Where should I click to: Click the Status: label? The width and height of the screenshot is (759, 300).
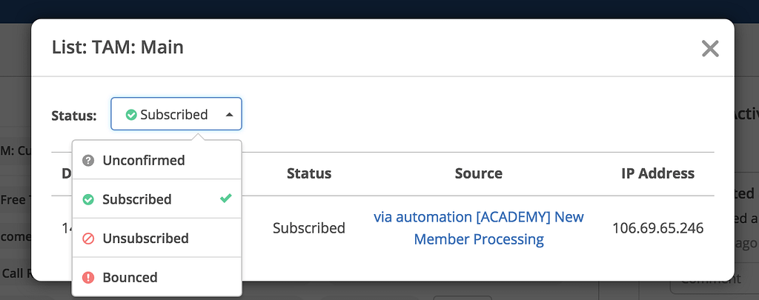click(74, 116)
